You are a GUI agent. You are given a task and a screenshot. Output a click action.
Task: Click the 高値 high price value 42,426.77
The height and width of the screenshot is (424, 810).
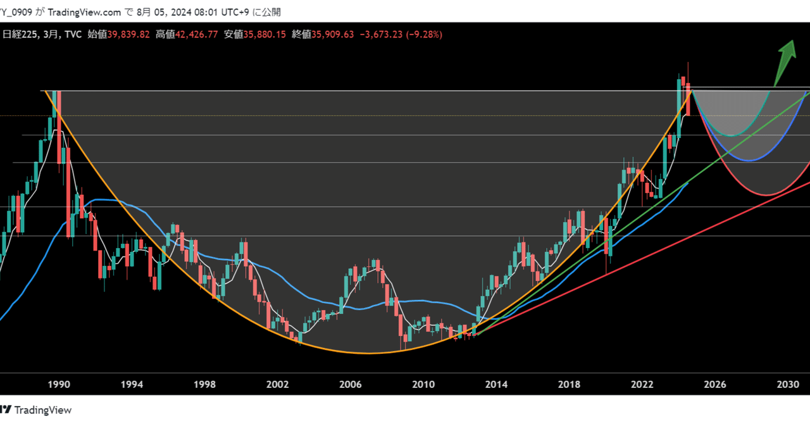(195, 34)
